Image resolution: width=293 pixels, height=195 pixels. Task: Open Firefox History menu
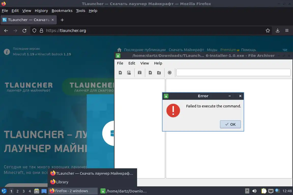[x=41, y=11]
